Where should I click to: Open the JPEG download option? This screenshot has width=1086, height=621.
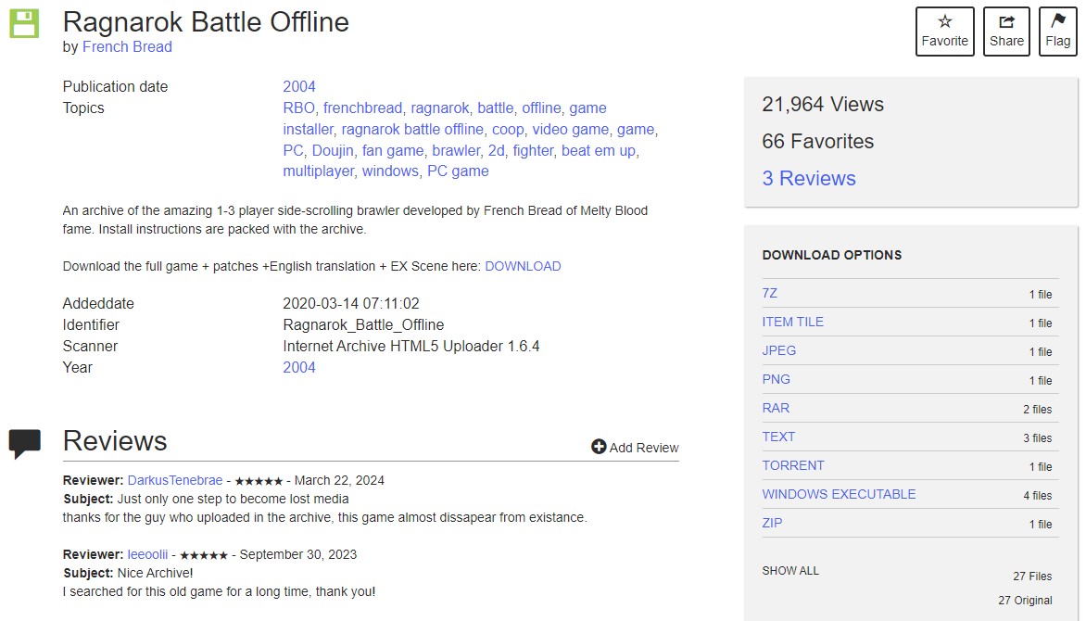coord(778,350)
